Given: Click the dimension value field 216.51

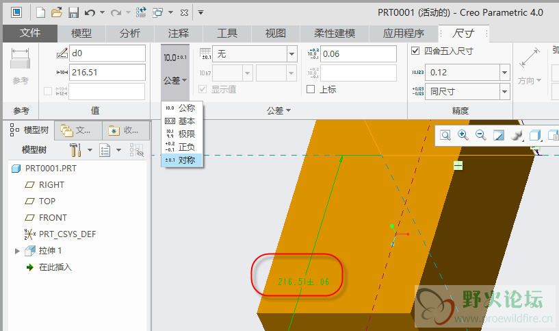Looking at the screenshot, I should [x=107, y=73].
